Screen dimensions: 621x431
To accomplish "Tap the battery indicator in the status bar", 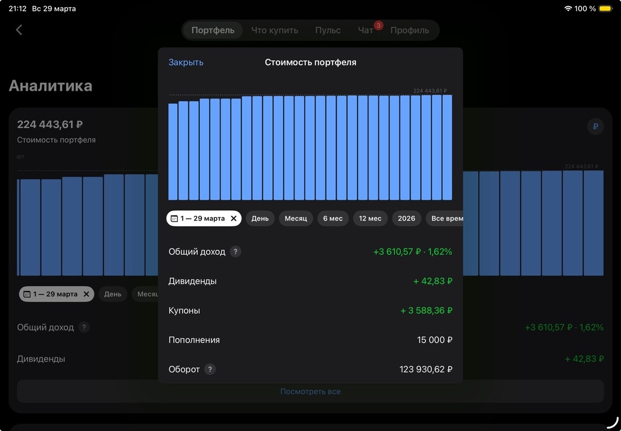I will pyautogui.click(x=607, y=8).
